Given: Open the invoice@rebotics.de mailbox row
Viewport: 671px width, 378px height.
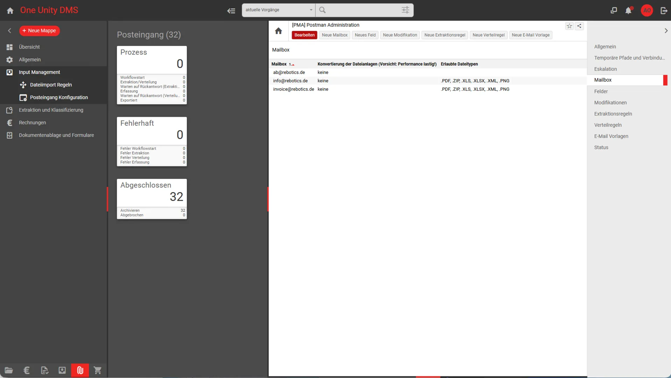Looking at the screenshot, I should tap(428, 89).
